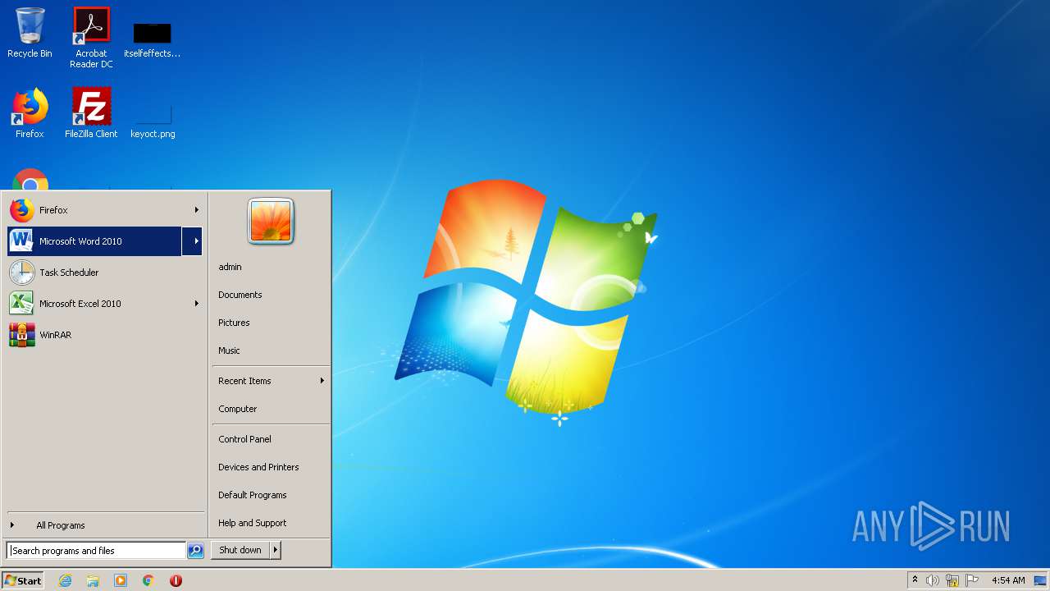1050x591 pixels.
Task: Click the search magnifier button
Action: [195, 551]
